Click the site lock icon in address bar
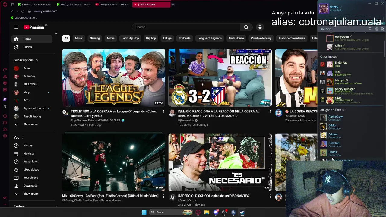This screenshot has width=386, height=217. point(29,11)
